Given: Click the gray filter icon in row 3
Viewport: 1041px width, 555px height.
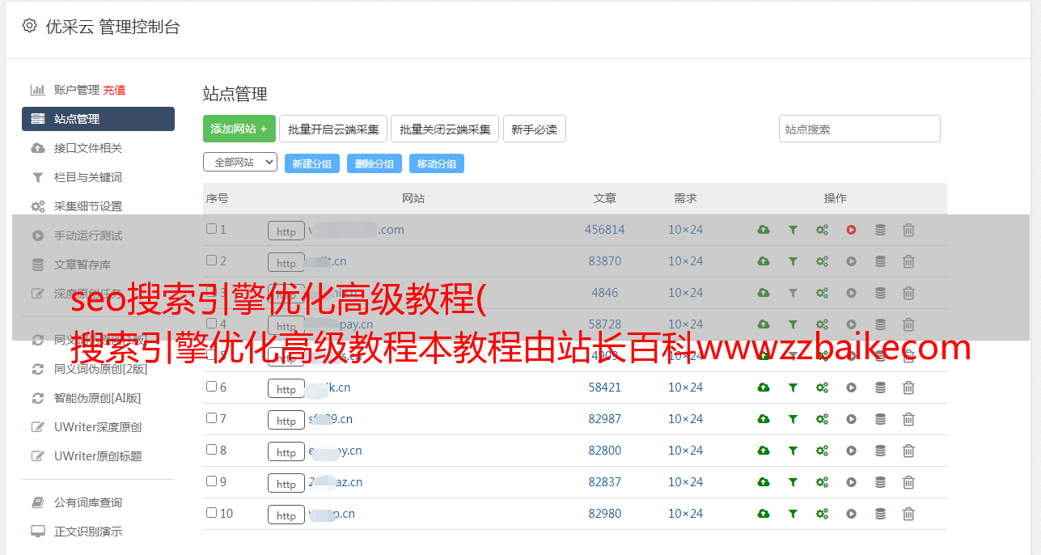Looking at the screenshot, I should [793, 293].
